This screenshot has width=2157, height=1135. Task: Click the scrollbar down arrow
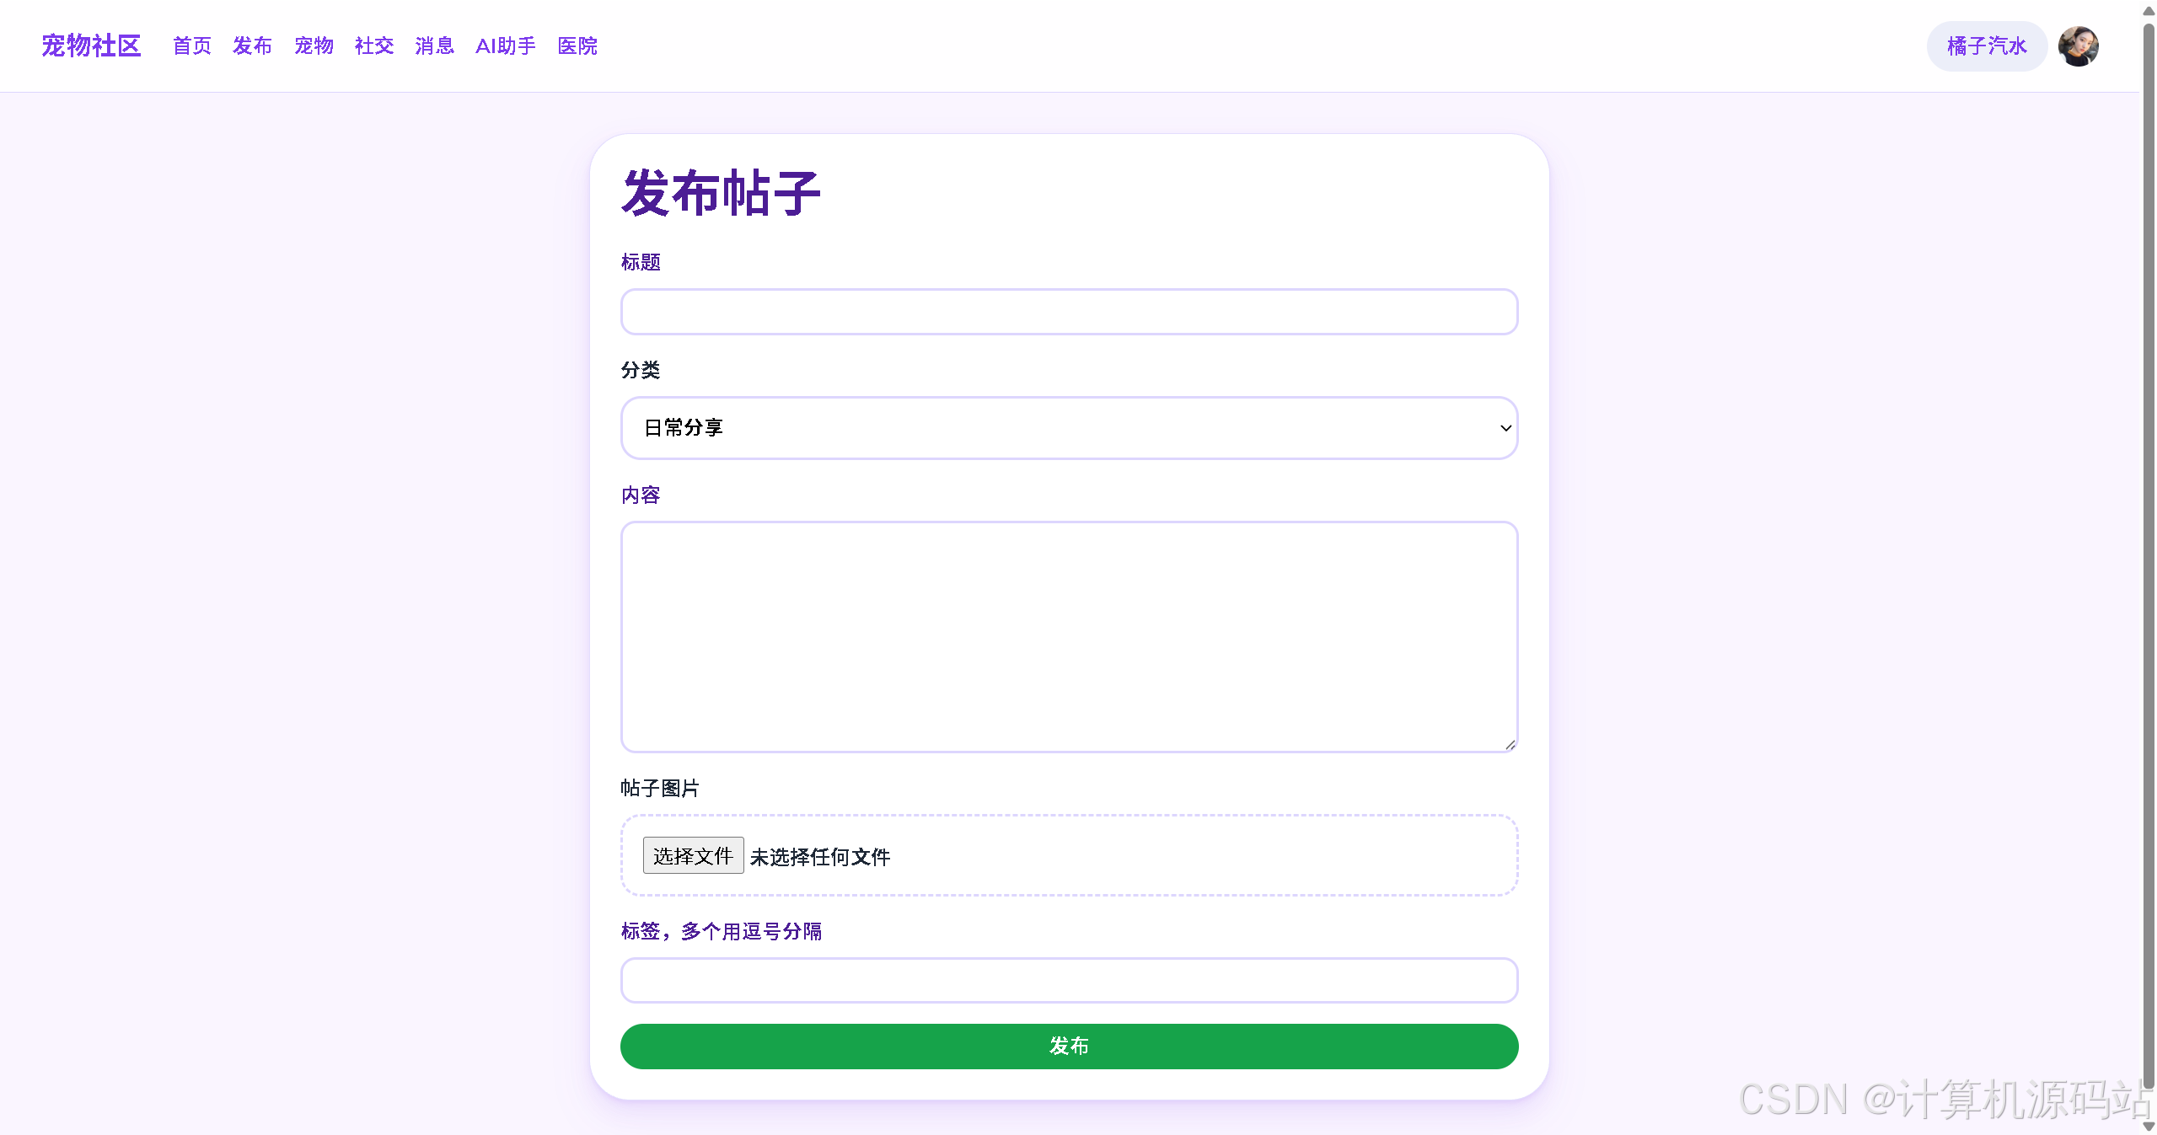click(2149, 1127)
